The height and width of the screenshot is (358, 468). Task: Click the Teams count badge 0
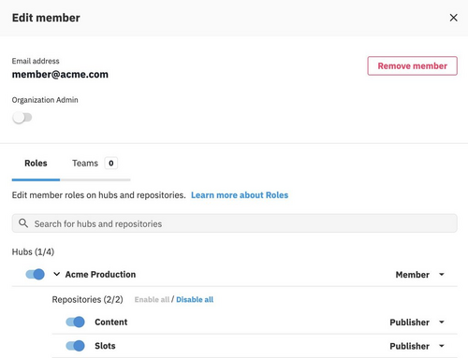[111, 163]
